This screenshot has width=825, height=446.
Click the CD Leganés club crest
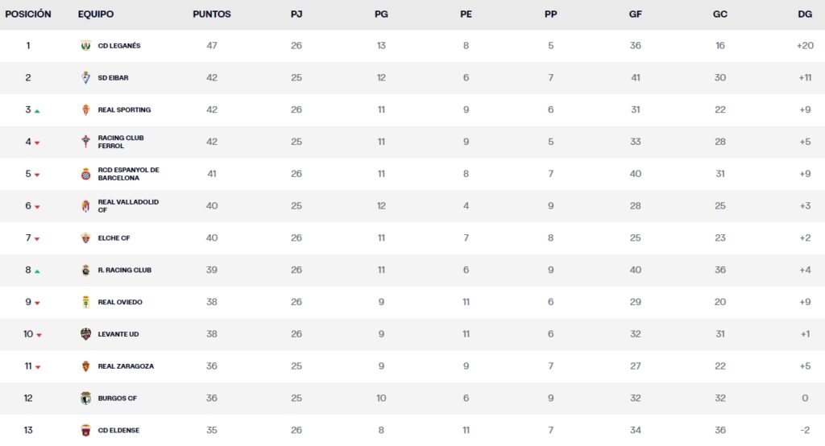(86, 46)
